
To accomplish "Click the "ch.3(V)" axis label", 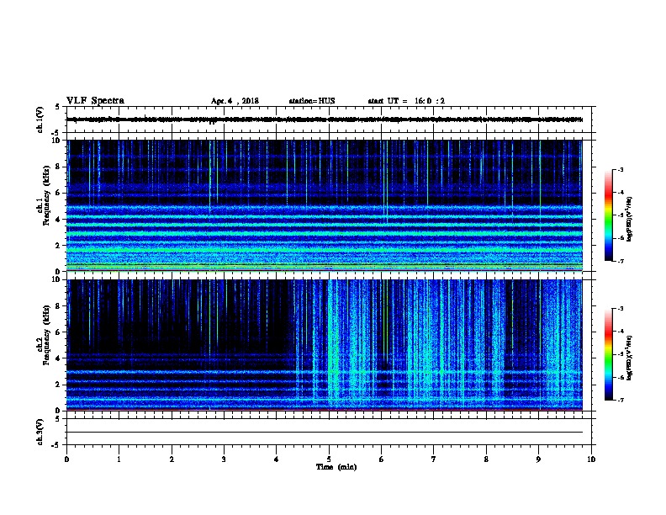I will pos(40,433).
